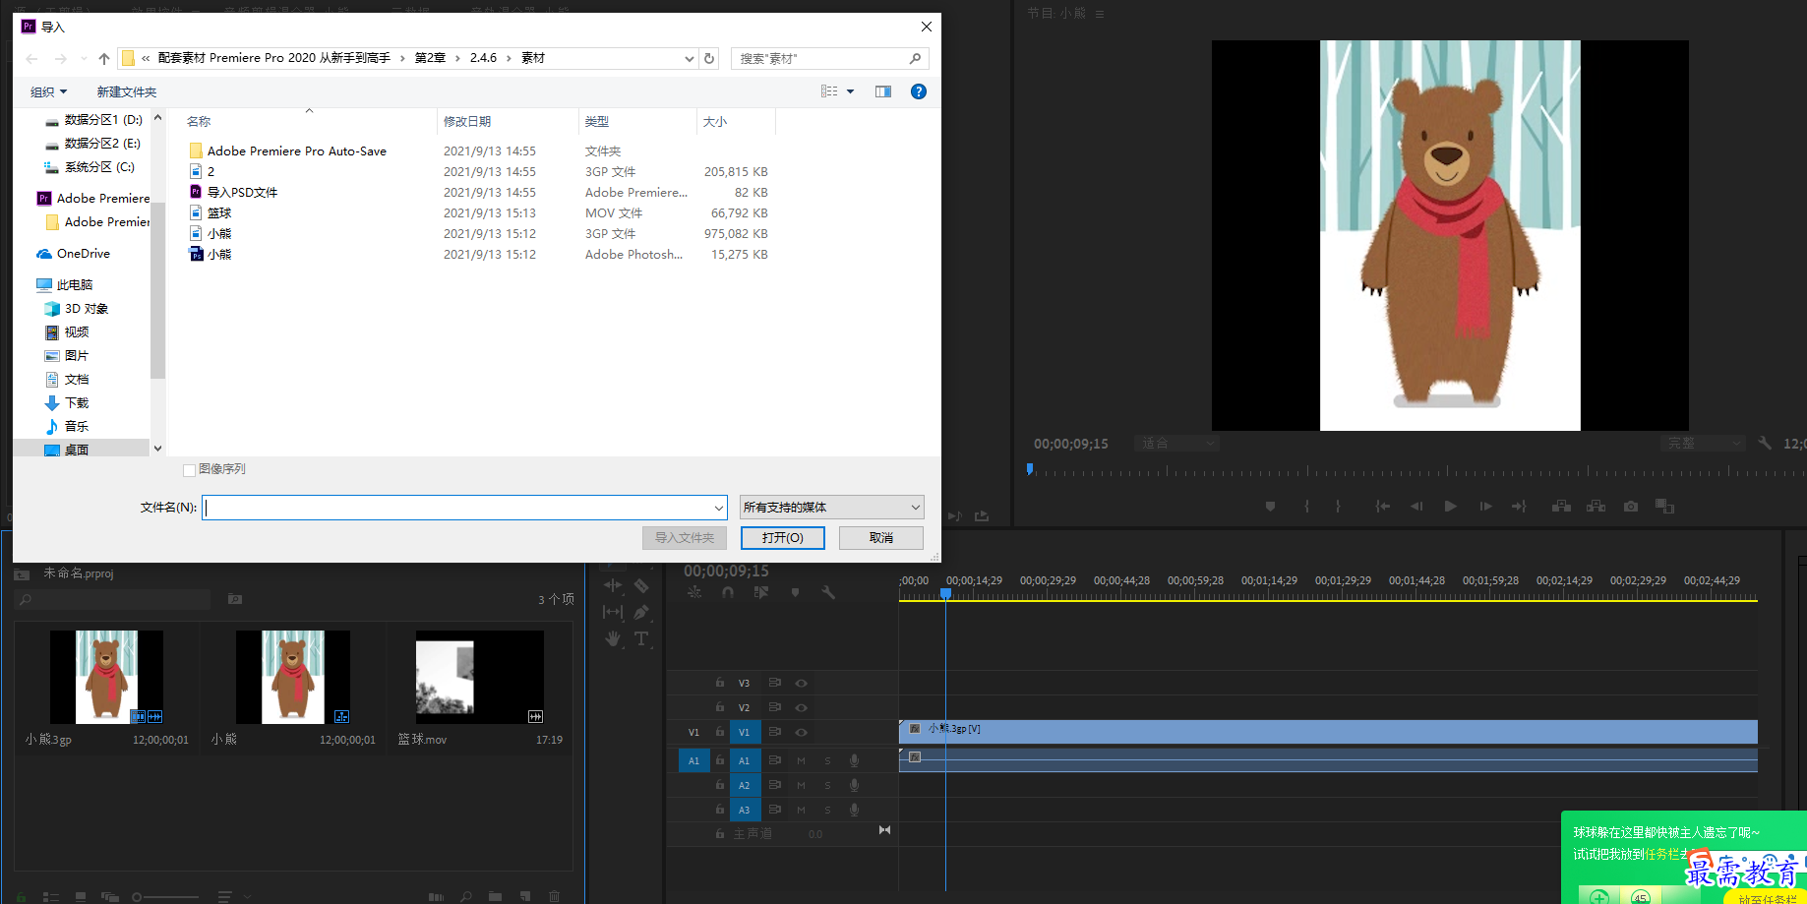
Task: Tick the 图像序列 checkbox
Action: [x=189, y=470]
